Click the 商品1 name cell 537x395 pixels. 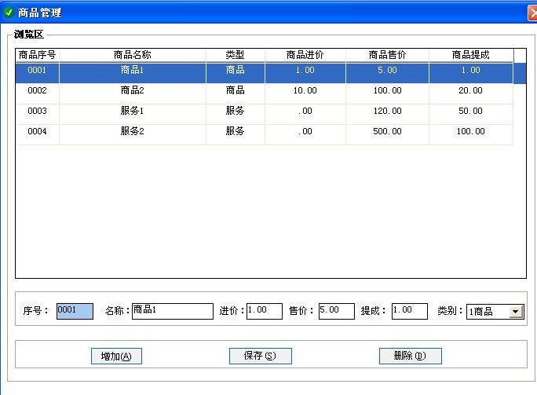133,73
